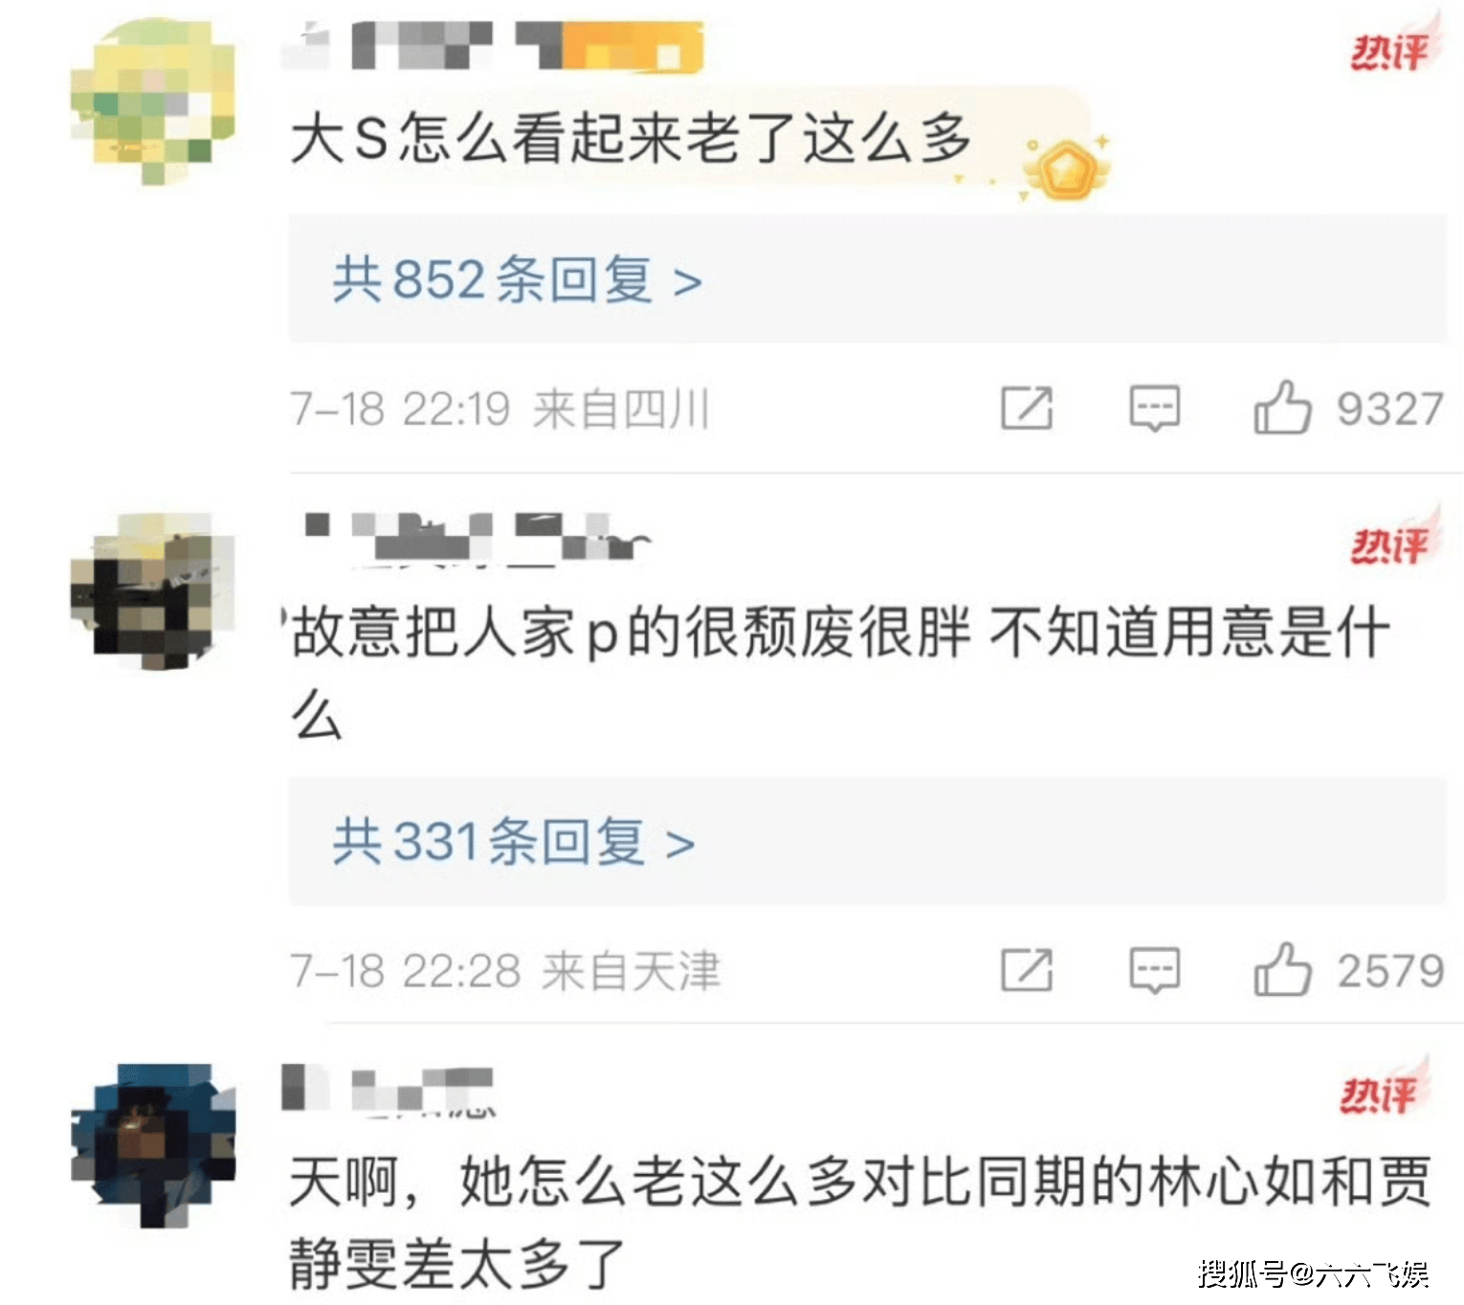1464x1305 pixels.
Task: Expand 共852条回复 replies
Action: pyautogui.click(x=517, y=279)
